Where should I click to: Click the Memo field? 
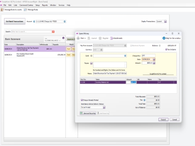[x=110, y=73]
